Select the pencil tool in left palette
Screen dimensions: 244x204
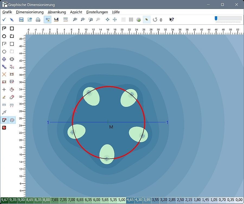point(4,97)
